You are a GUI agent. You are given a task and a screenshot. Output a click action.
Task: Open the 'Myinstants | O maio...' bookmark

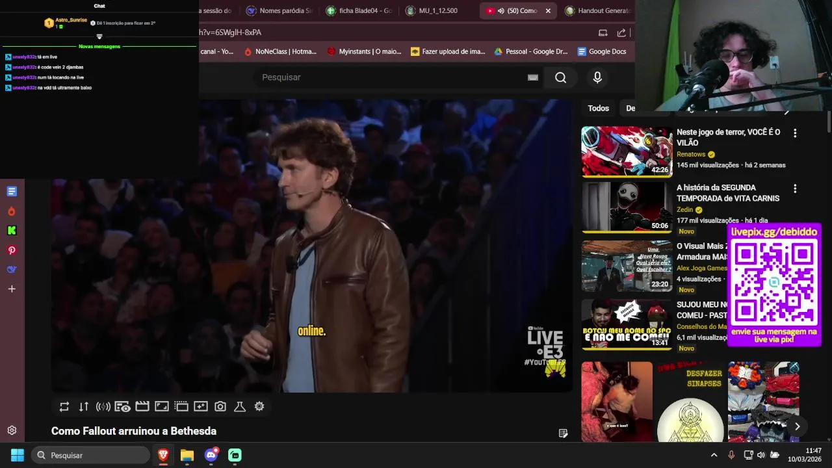[364, 51]
